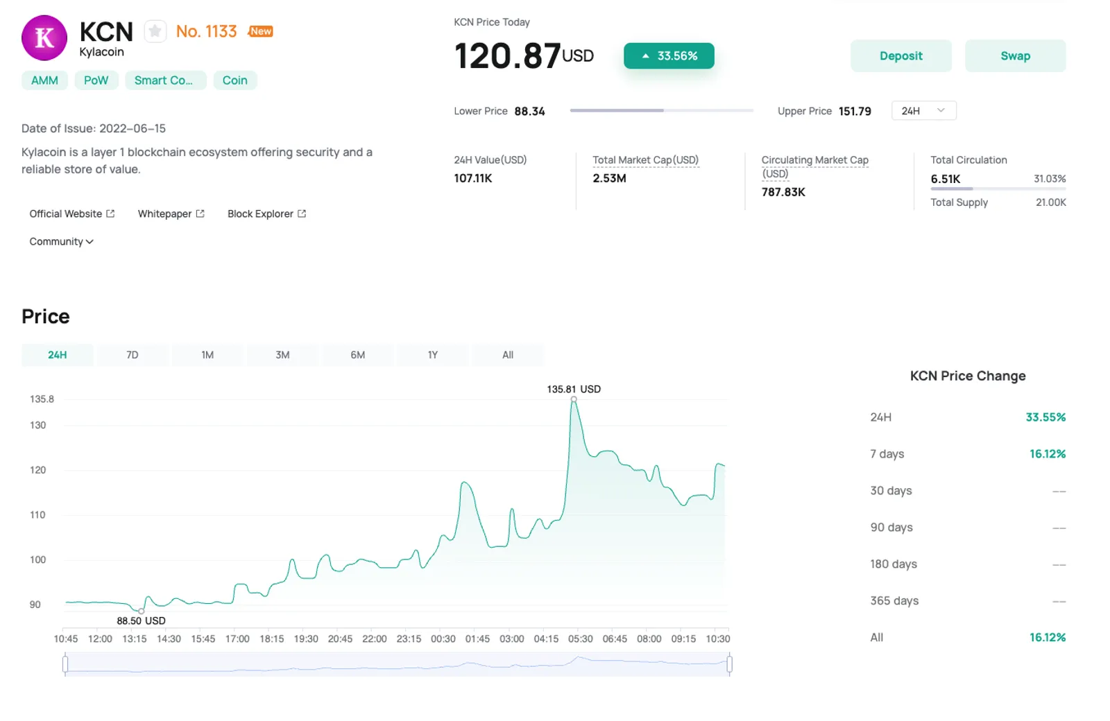Click the 31.03% circulation percentage
This screenshot has height=721, width=1110.
[1050, 179]
